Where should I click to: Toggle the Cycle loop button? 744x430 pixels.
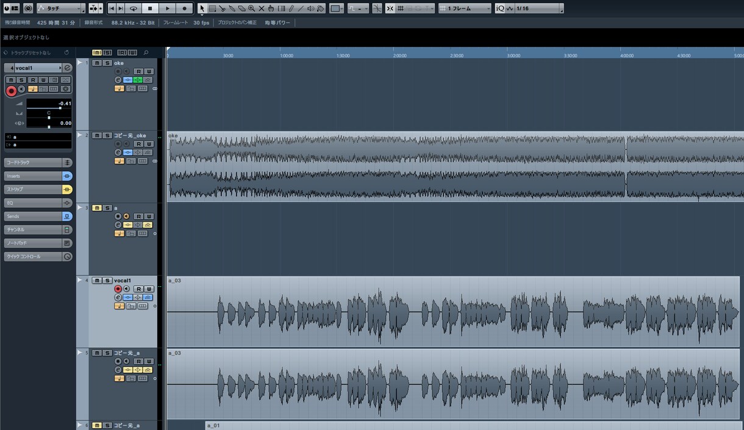click(x=133, y=9)
